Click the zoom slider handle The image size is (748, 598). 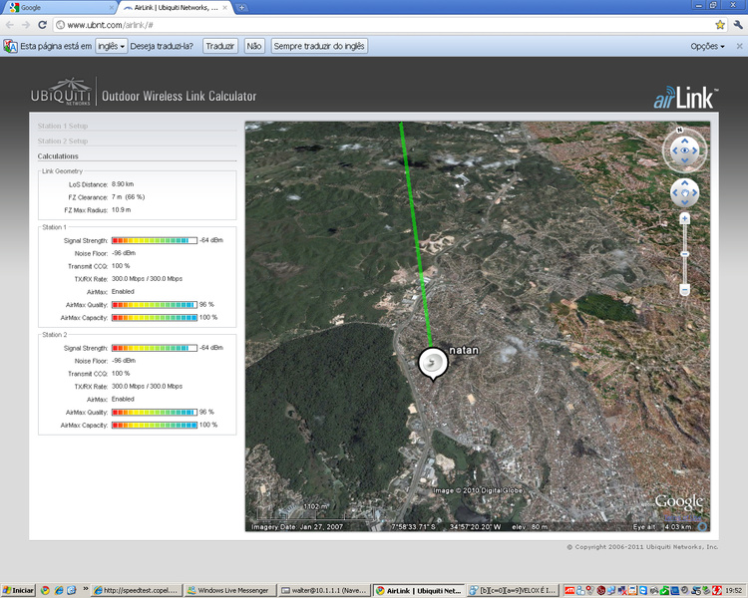(x=684, y=254)
